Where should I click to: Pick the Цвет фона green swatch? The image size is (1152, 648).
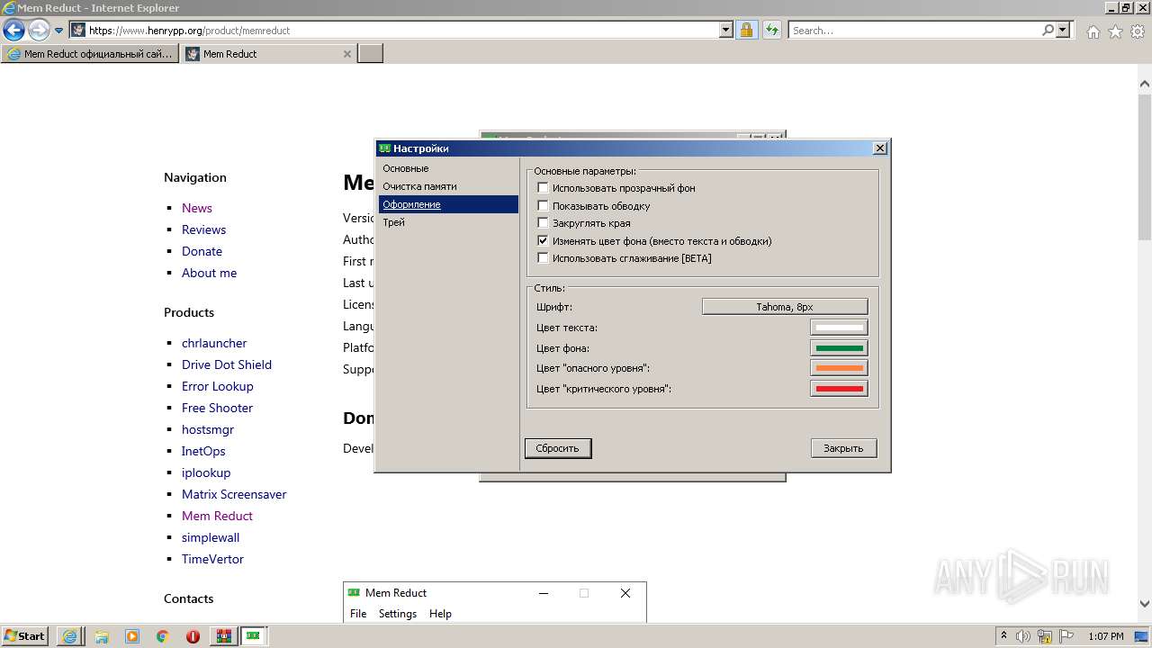[x=839, y=348]
